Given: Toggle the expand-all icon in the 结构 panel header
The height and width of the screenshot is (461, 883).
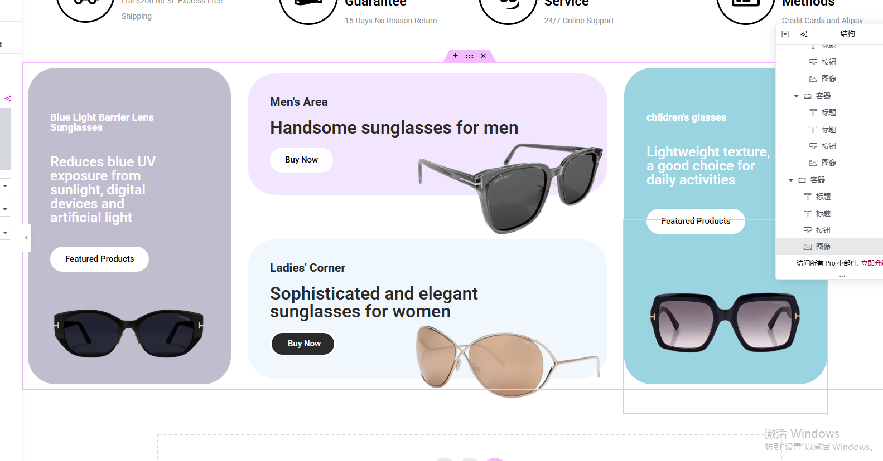Looking at the screenshot, I should [x=785, y=34].
